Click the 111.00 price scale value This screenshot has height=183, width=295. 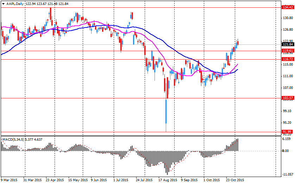288,76
